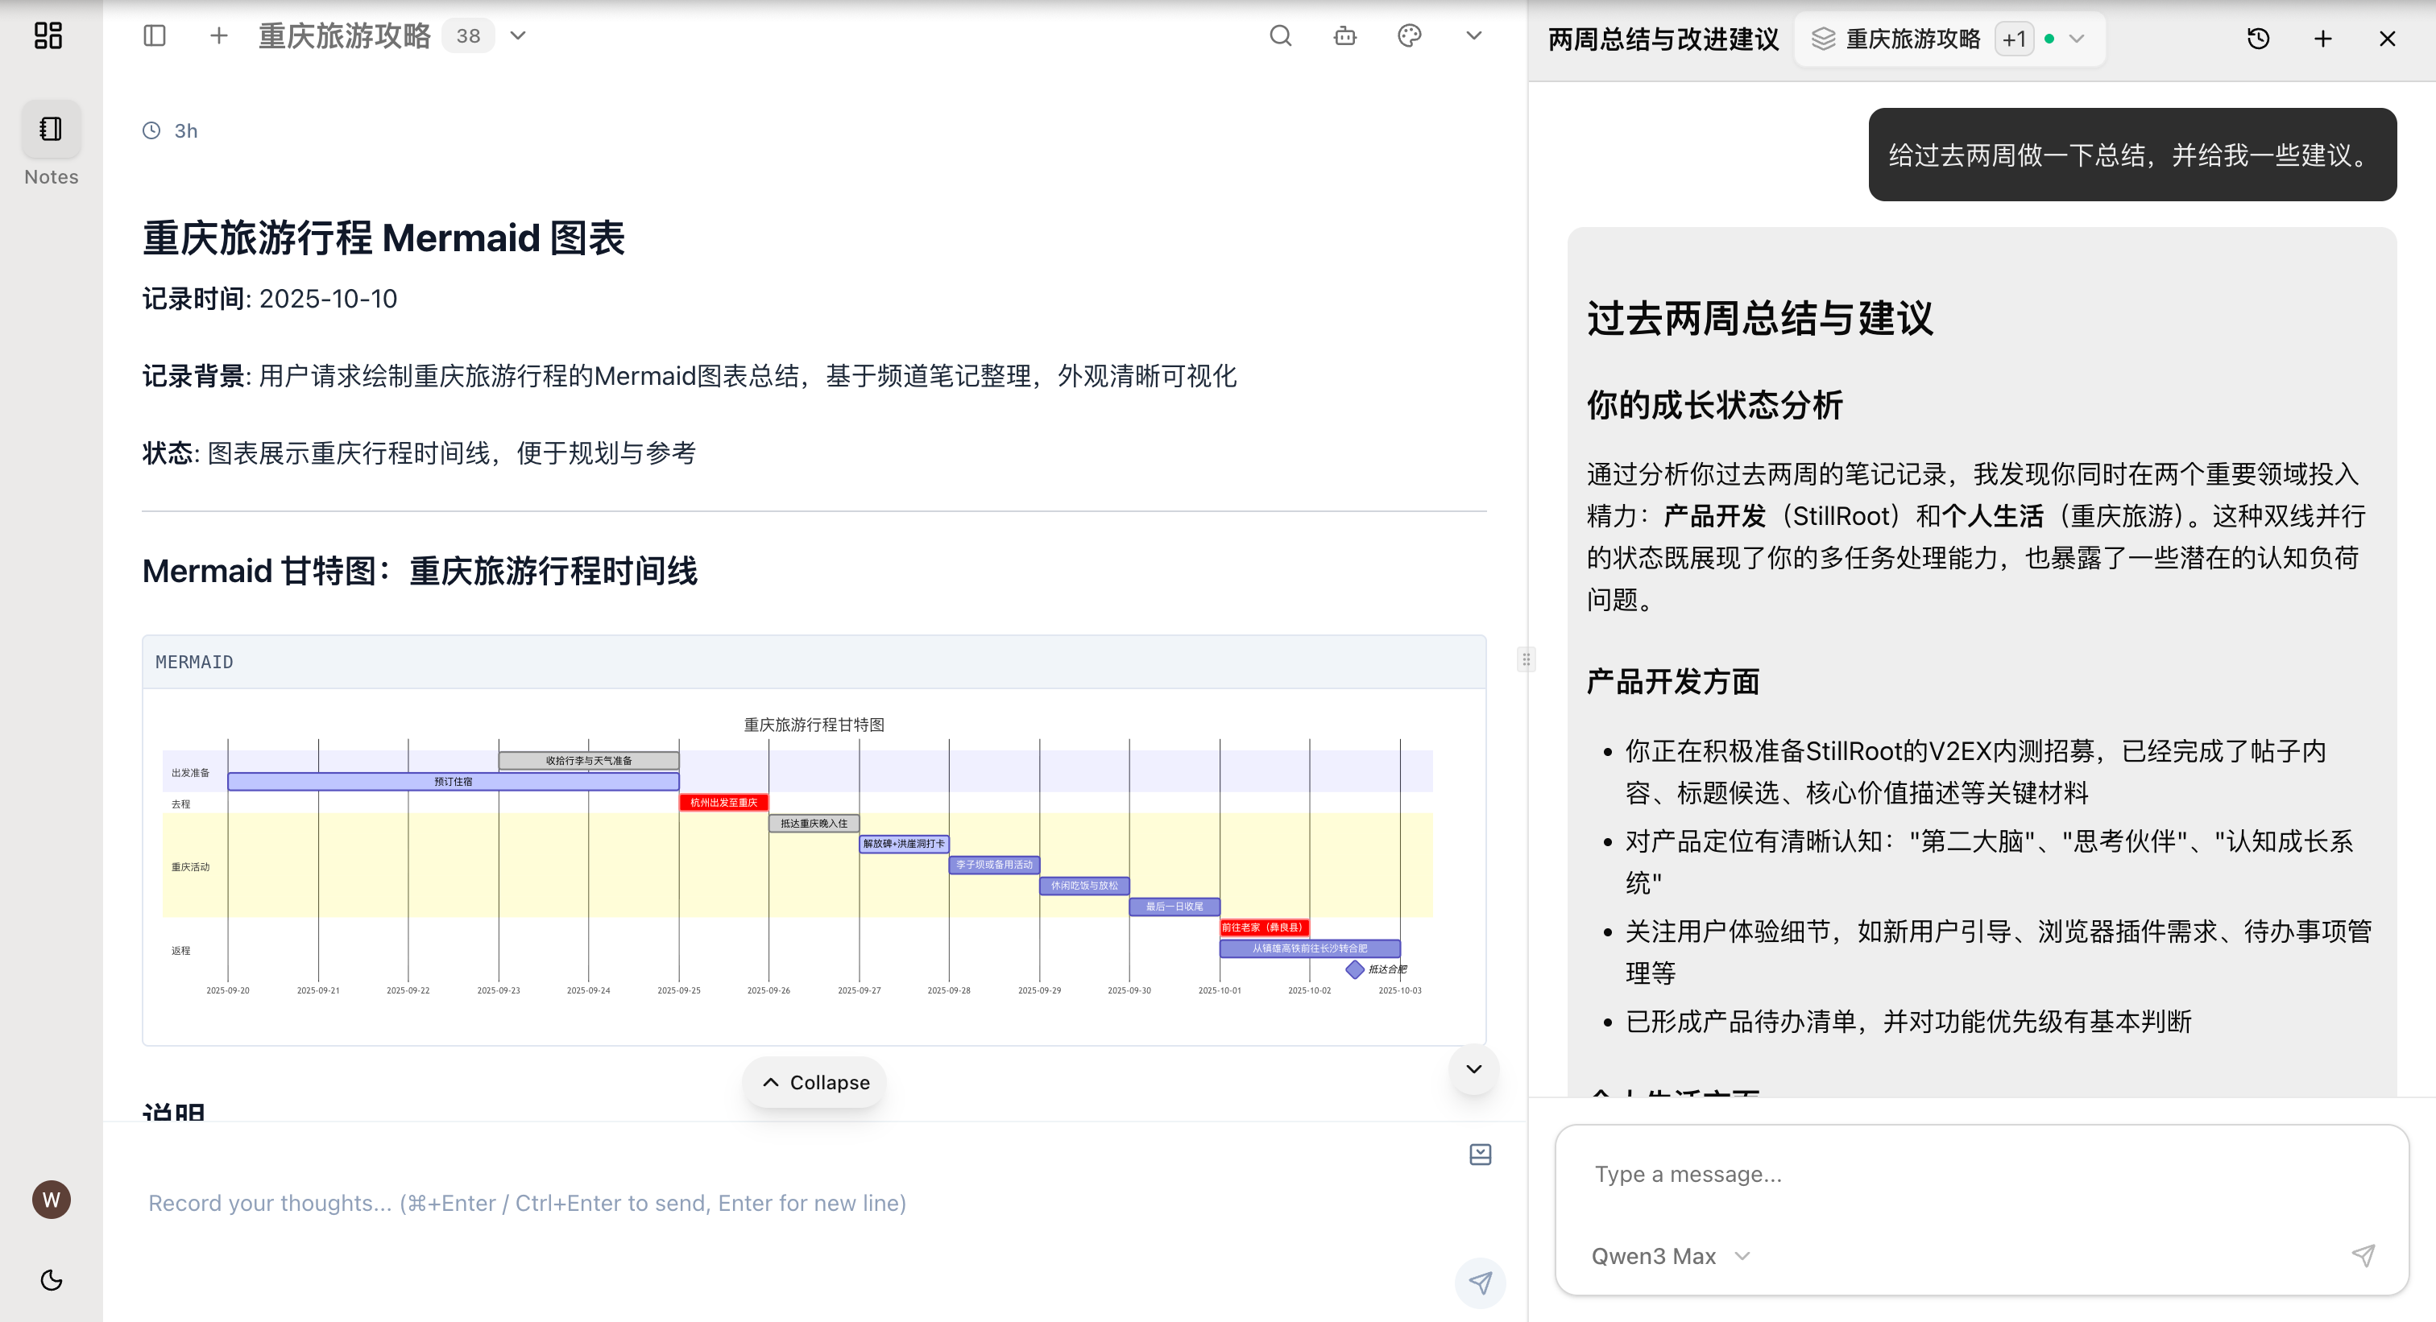Click the scroll-to-bottom arrow button
Screen dimensions: 2436x1322
coord(1473,1068)
